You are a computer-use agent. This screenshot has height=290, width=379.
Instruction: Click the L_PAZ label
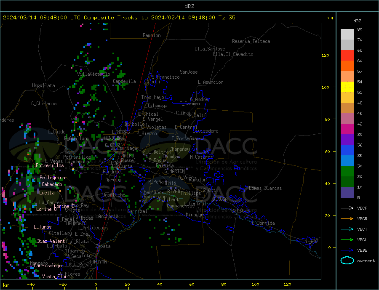[312, 242]
